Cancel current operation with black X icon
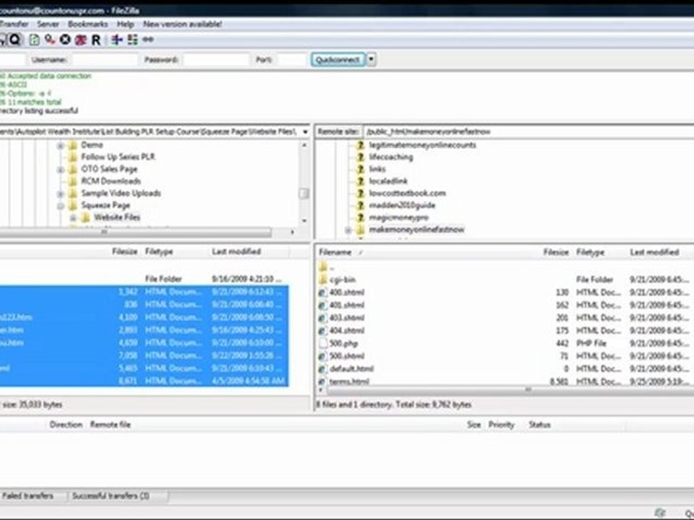Screen dimensions: 694x520 65,40
